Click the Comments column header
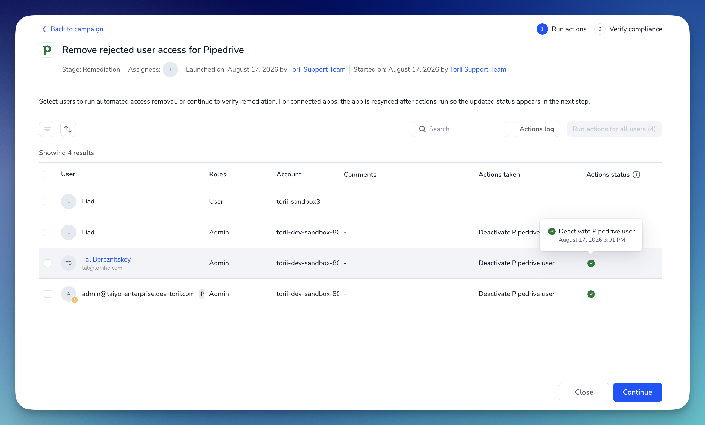 pos(360,175)
